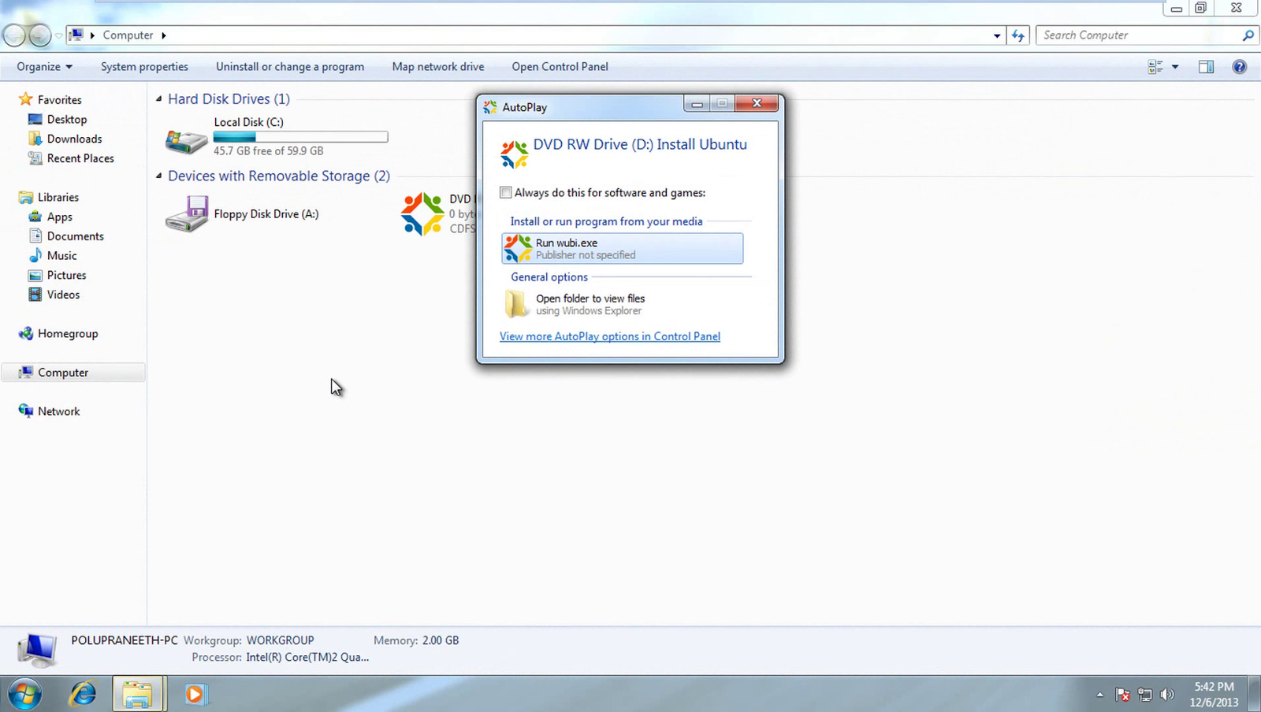Screen dimensions: 1261x712
Task: Click the POLUPRANEETH-PC computer icon in details pane
Action: [x=36, y=651]
